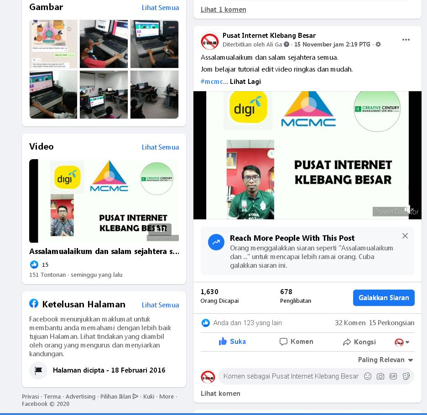Dismiss the Reach More People suggestion

tap(405, 236)
